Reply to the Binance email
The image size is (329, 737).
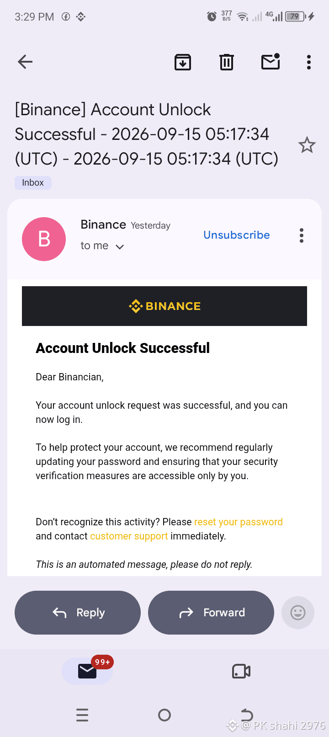[x=78, y=613]
